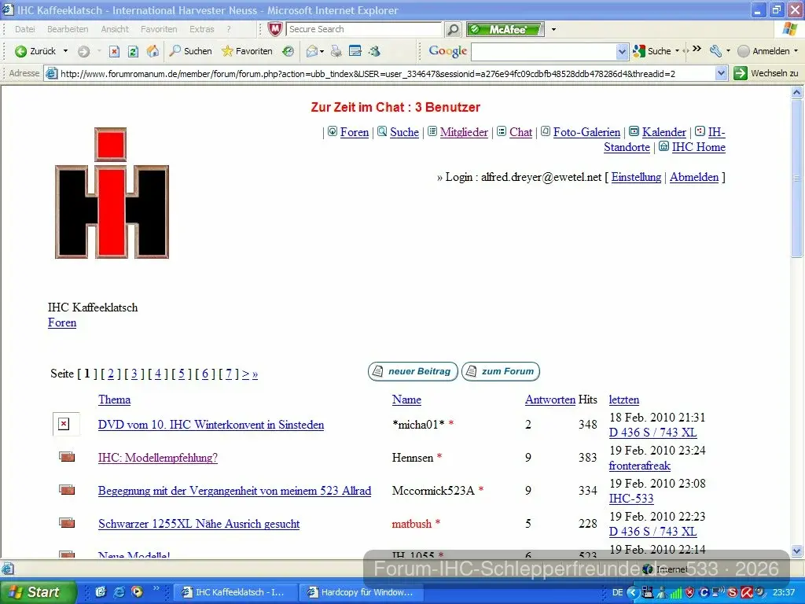Image resolution: width=805 pixels, height=604 pixels.
Task: Open thread Schwarzer 1255XL Nähe Aurich gesucht
Action: coord(199,524)
